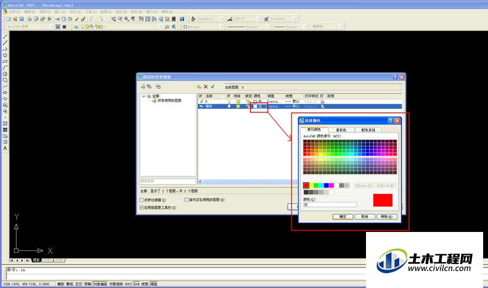Toggle on/off lightbulb for layer 0
This screenshot has width=488, height=288.
pyautogui.click(x=229, y=101)
